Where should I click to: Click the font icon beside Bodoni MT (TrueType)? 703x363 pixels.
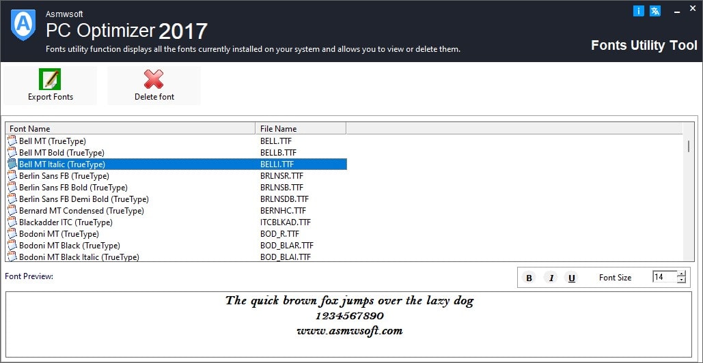(x=12, y=234)
